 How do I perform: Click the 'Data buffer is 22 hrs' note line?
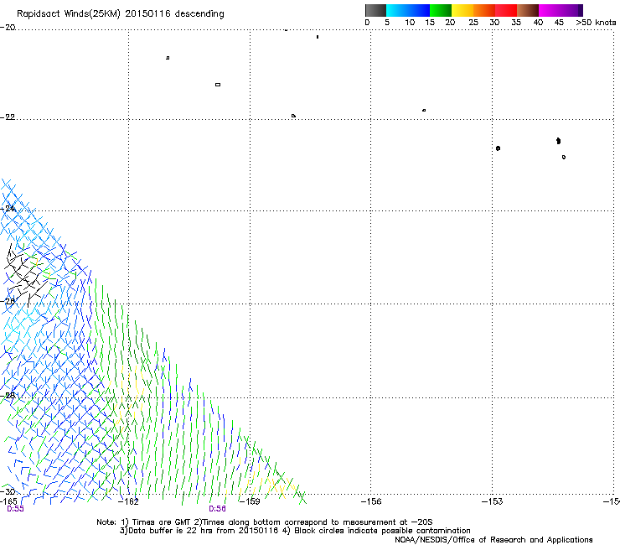(x=295, y=531)
